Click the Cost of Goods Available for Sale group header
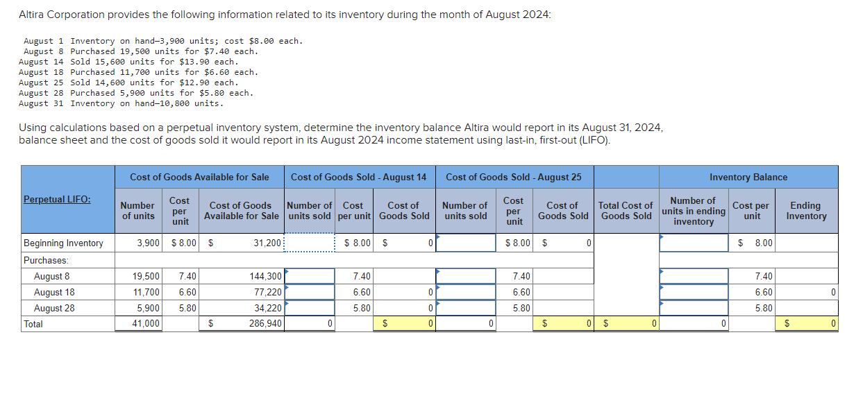Viewport: 863px width, 414px height. 199,177
